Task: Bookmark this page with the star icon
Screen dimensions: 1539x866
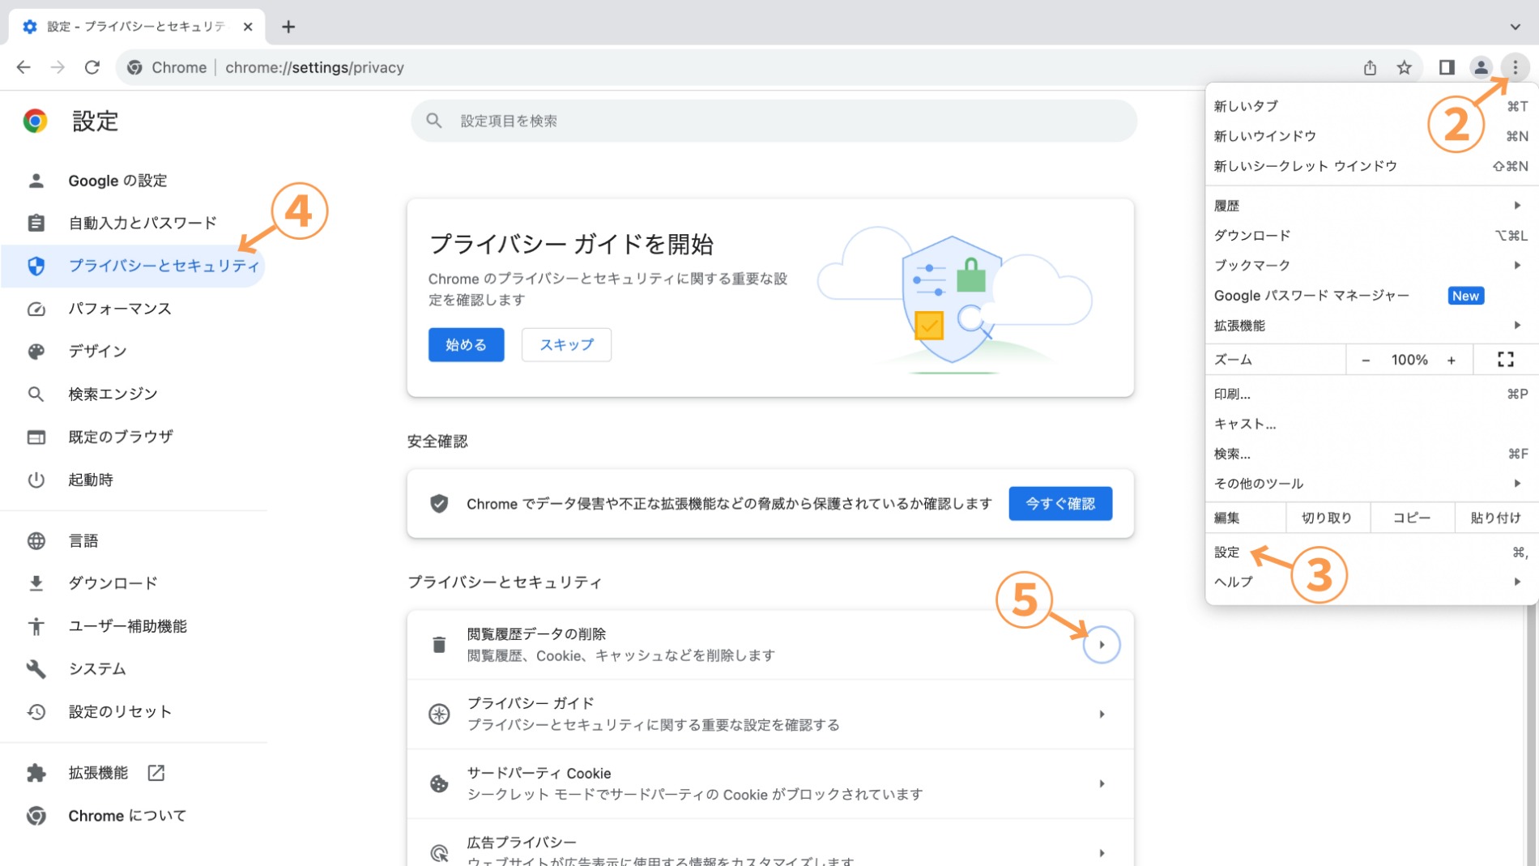Action: [x=1405, y=67]
